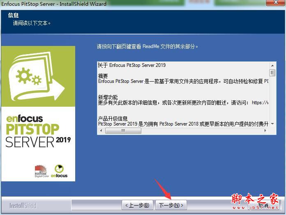
Task: Click the window title Enfocus PitStop Server - InstallShield Wizard
Action: (x=54, y=4)
